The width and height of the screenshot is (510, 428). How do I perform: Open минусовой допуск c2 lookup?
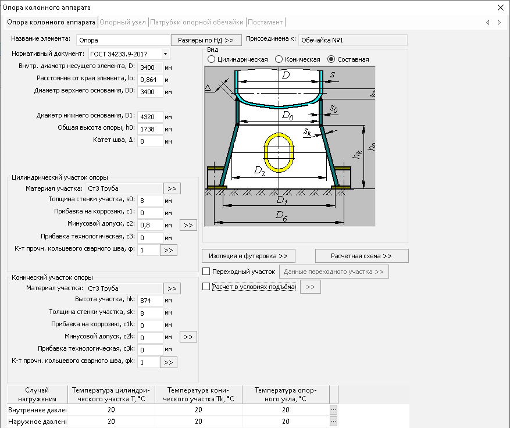[188, 225]
